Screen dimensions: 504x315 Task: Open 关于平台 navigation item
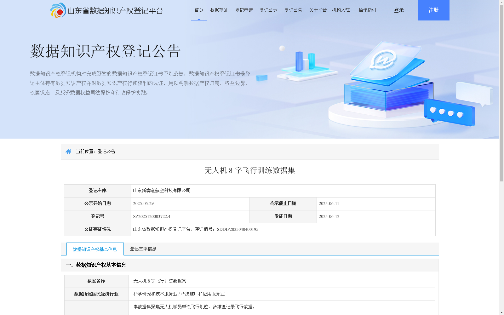(318, 10)
